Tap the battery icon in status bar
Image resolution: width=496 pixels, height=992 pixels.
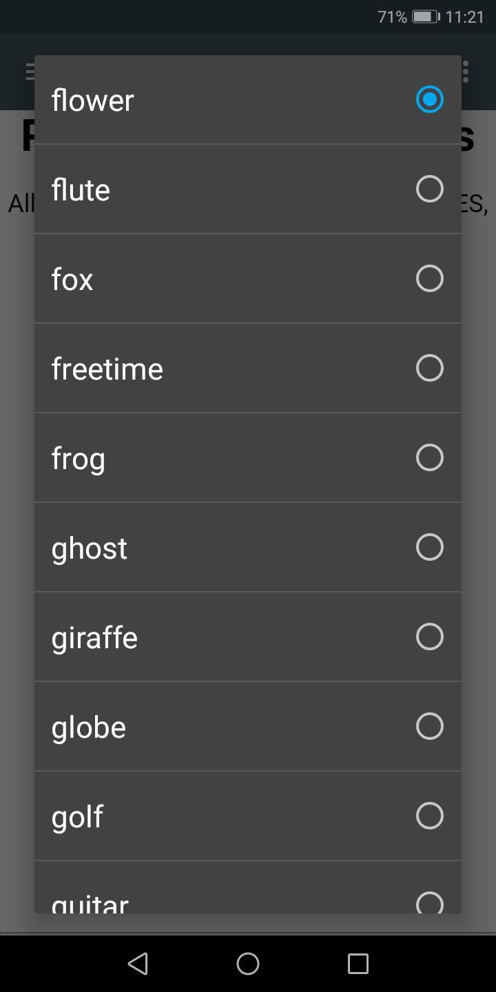click(426, 17)
